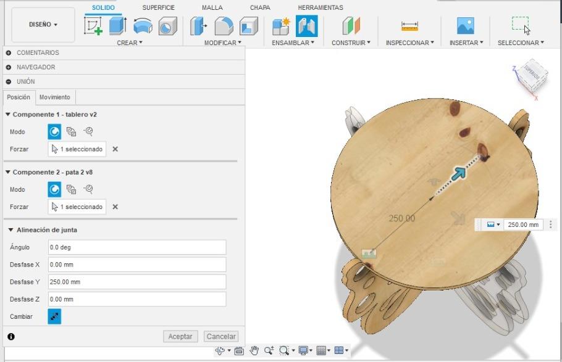The image size is (562, 362).
Task: Toggle the Cambiar flip button
Action: coord(54,316)
